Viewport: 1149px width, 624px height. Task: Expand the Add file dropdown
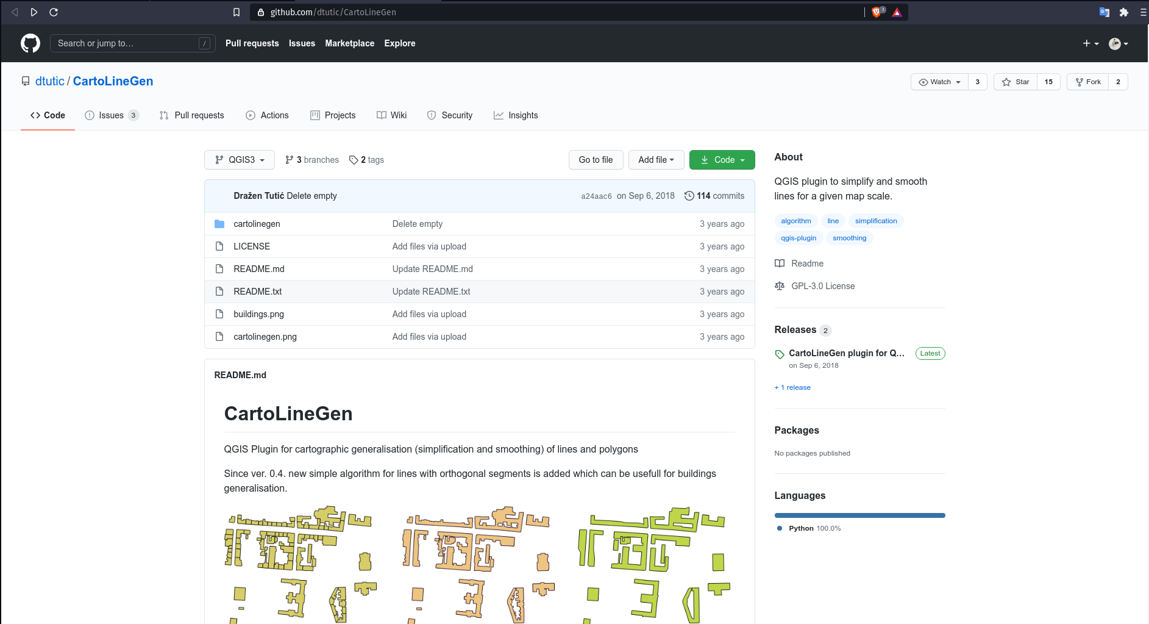click(x=656, y=160)
